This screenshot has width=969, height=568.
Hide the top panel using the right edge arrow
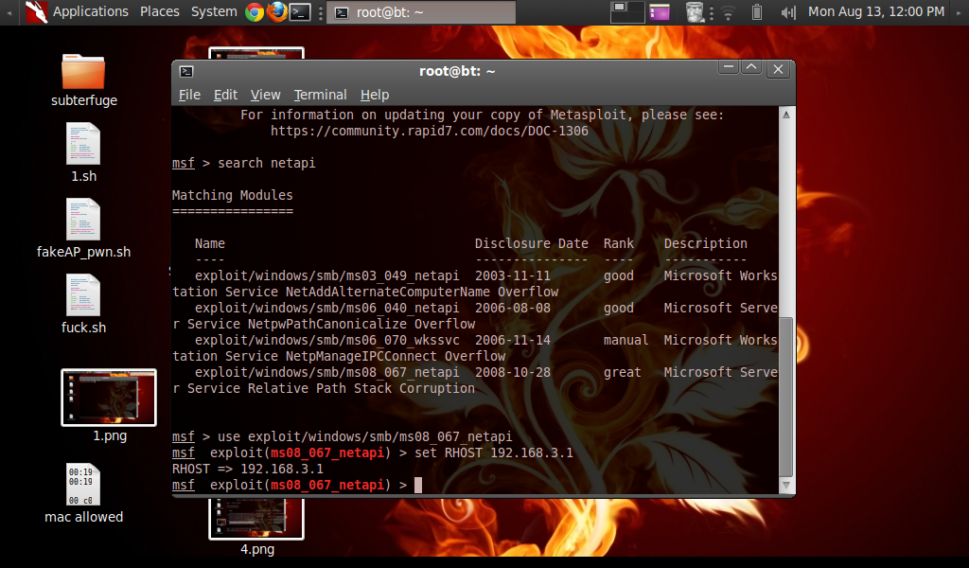pos(960,12)
